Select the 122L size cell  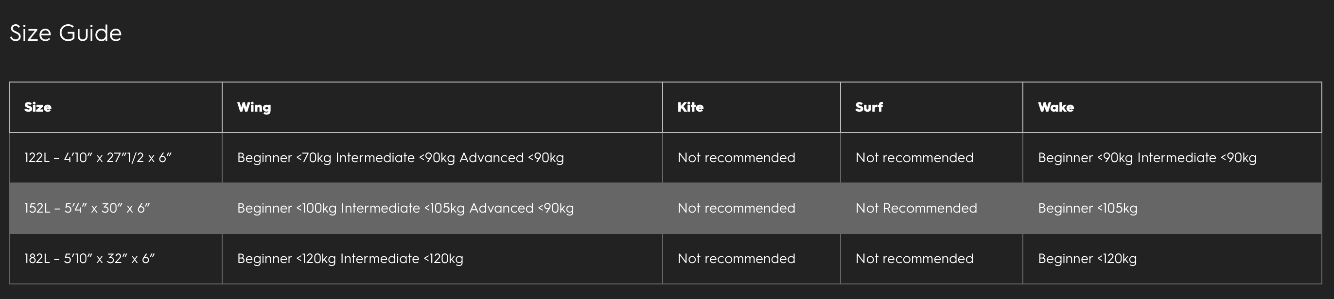tap(98, 158)
